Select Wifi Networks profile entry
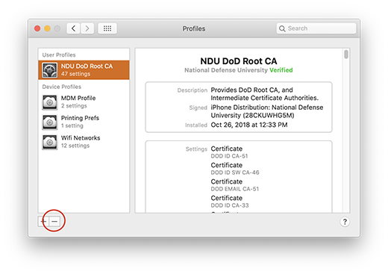This screenshot has width=388, height=274. click(x=84, y=142)
